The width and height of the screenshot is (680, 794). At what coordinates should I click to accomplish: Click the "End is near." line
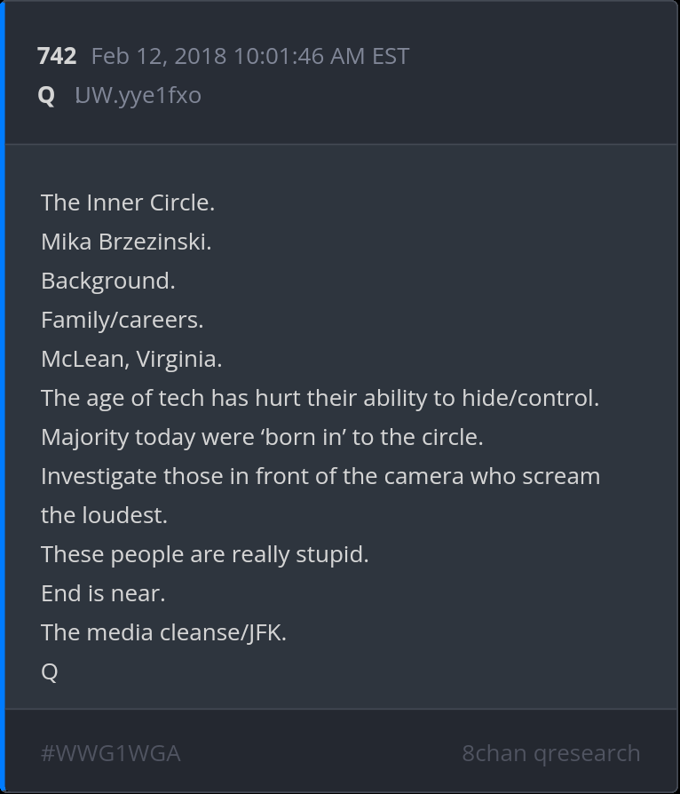pos(103,593)
